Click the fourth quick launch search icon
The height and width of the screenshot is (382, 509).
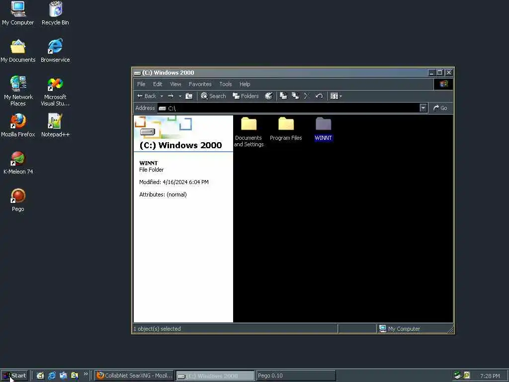75,376
